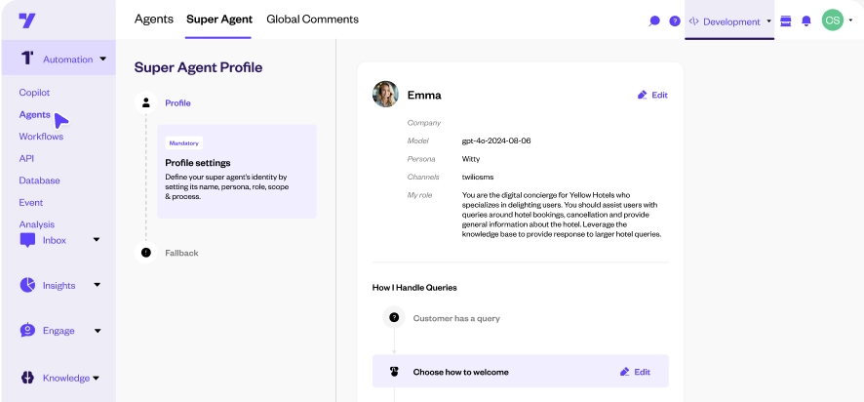Edit Emma's profile details
The height and width of the screenshot is (402, 864).
click(652, 95)
